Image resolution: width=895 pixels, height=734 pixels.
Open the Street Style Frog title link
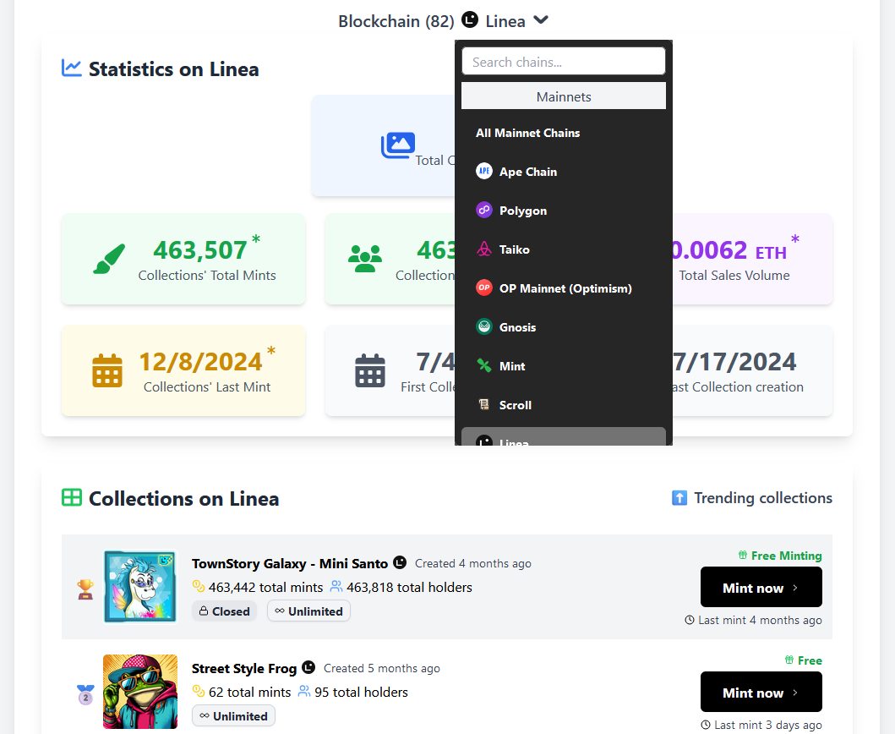click(244, 669)
